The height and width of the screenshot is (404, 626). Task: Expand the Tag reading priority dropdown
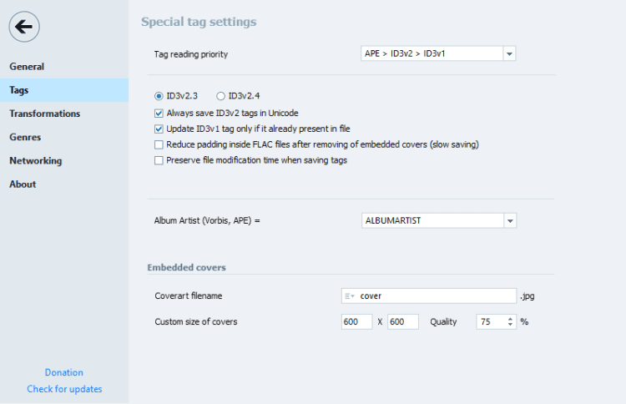(x=510, y=54)
